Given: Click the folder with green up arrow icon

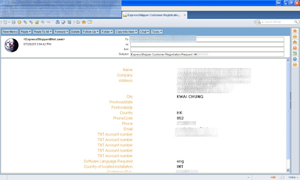Looking at the screenshot, I should point(37,22).
